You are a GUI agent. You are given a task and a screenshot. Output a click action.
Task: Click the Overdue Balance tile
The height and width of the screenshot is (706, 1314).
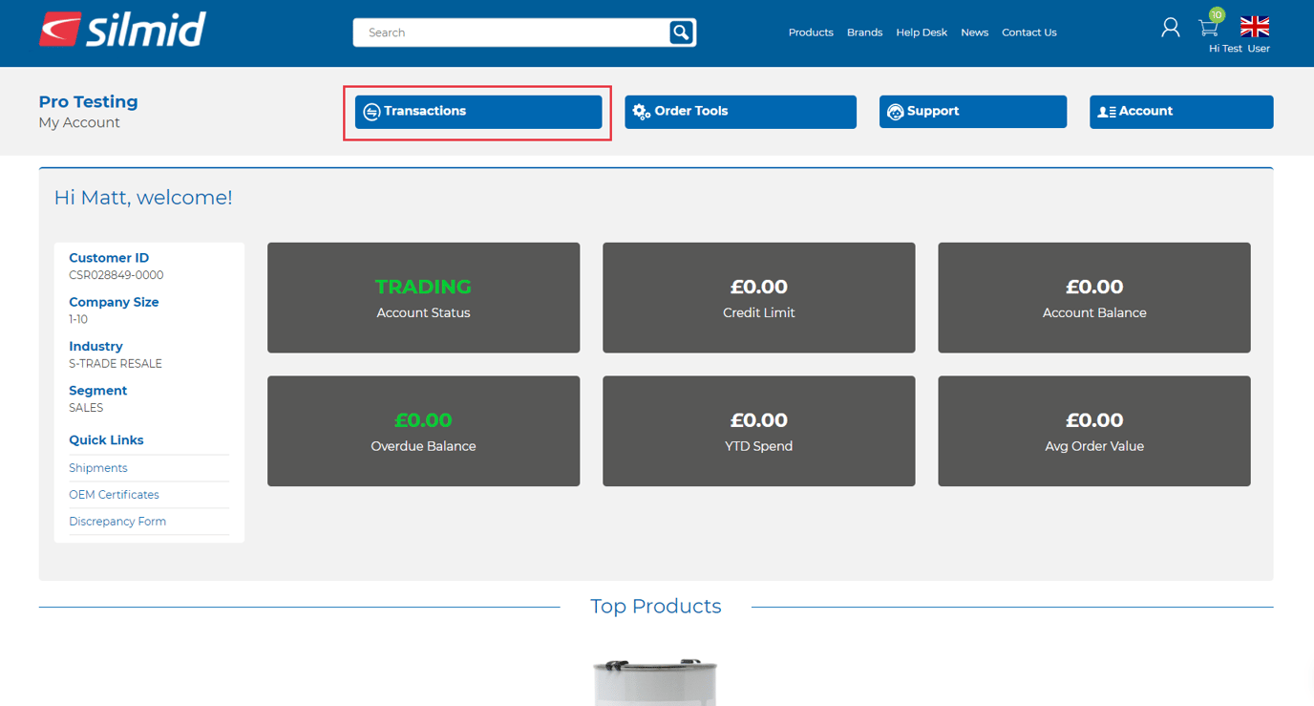[423, 431]
